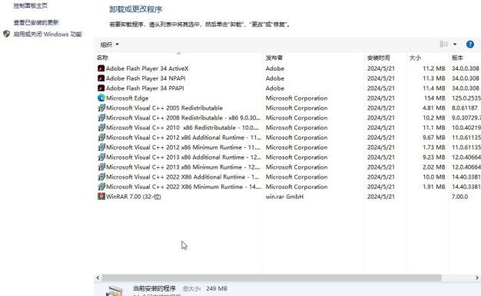The image size is (481, 296).
Task: Click the Visual C++ 2022 X86 Minimum Runtime icon
Action: (101, 186)
